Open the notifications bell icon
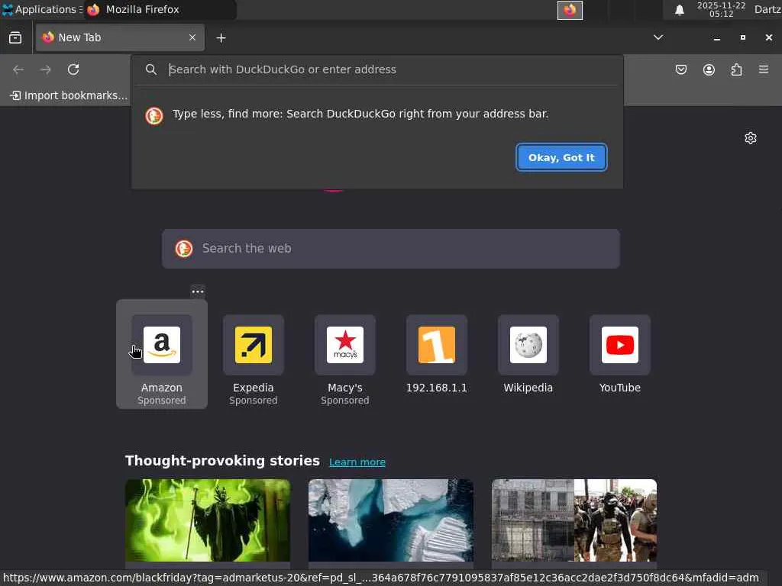The image size is (782, 586). click(x=679, y=10)
